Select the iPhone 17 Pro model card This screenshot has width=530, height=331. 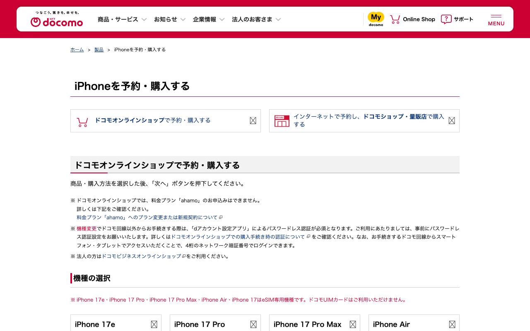point(215,323)
